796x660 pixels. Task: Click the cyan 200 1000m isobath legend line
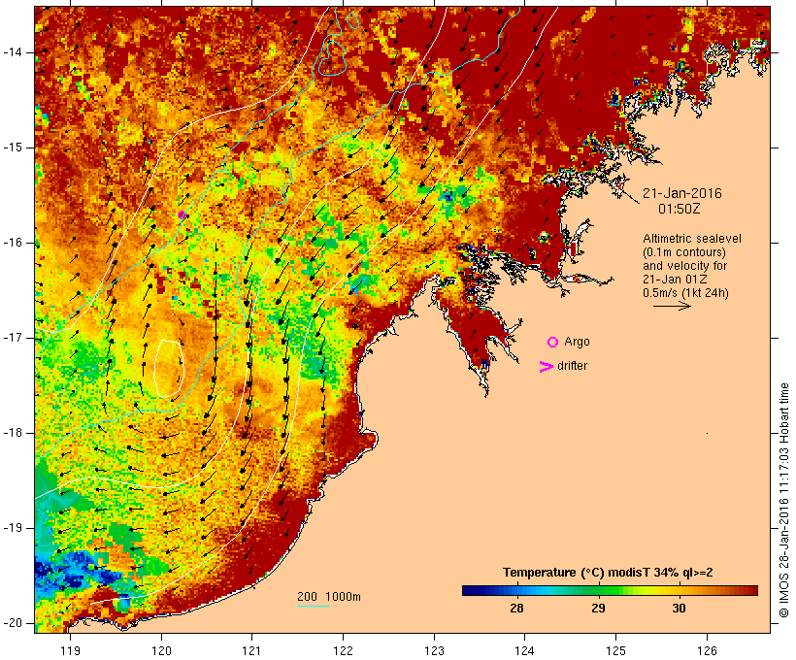314,606
